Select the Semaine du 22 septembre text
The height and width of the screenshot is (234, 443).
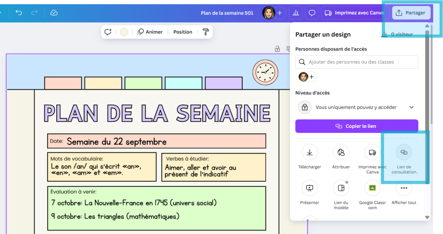(x=117, y=142)
